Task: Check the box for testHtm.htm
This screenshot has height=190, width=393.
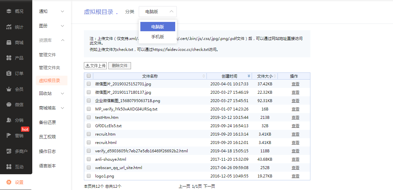Action: (89, 117)
